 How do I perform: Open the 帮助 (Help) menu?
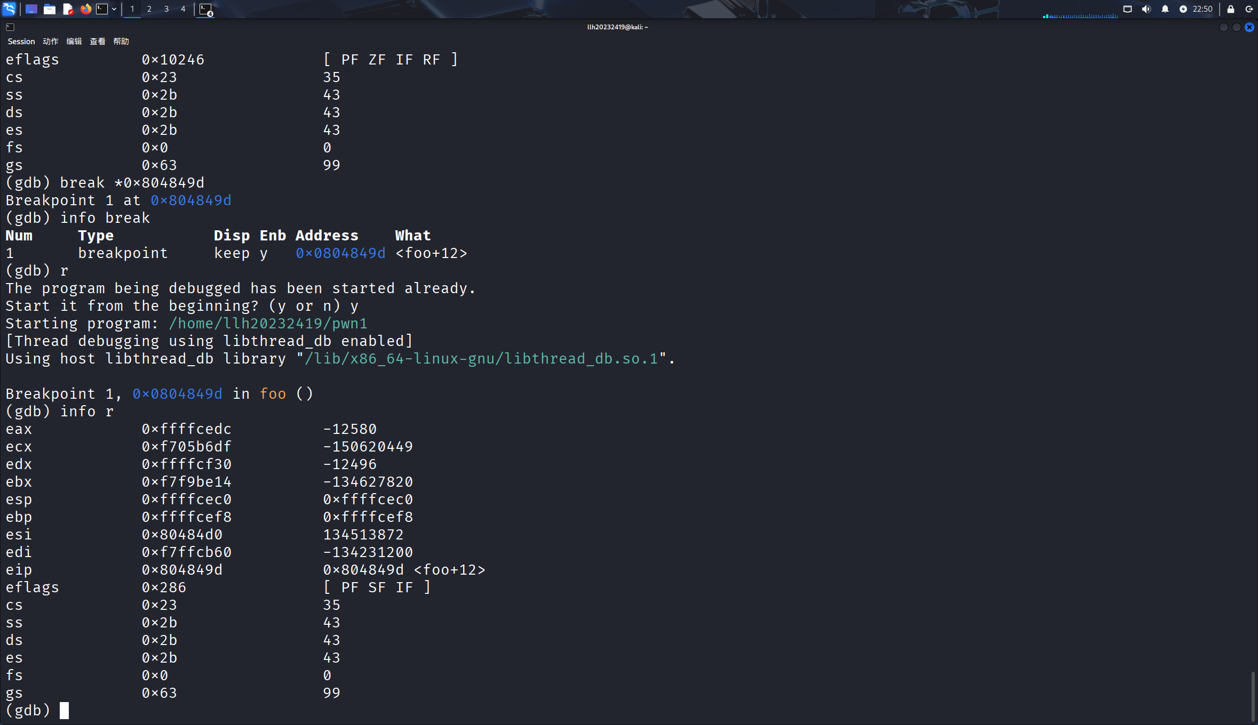(121, 42)
